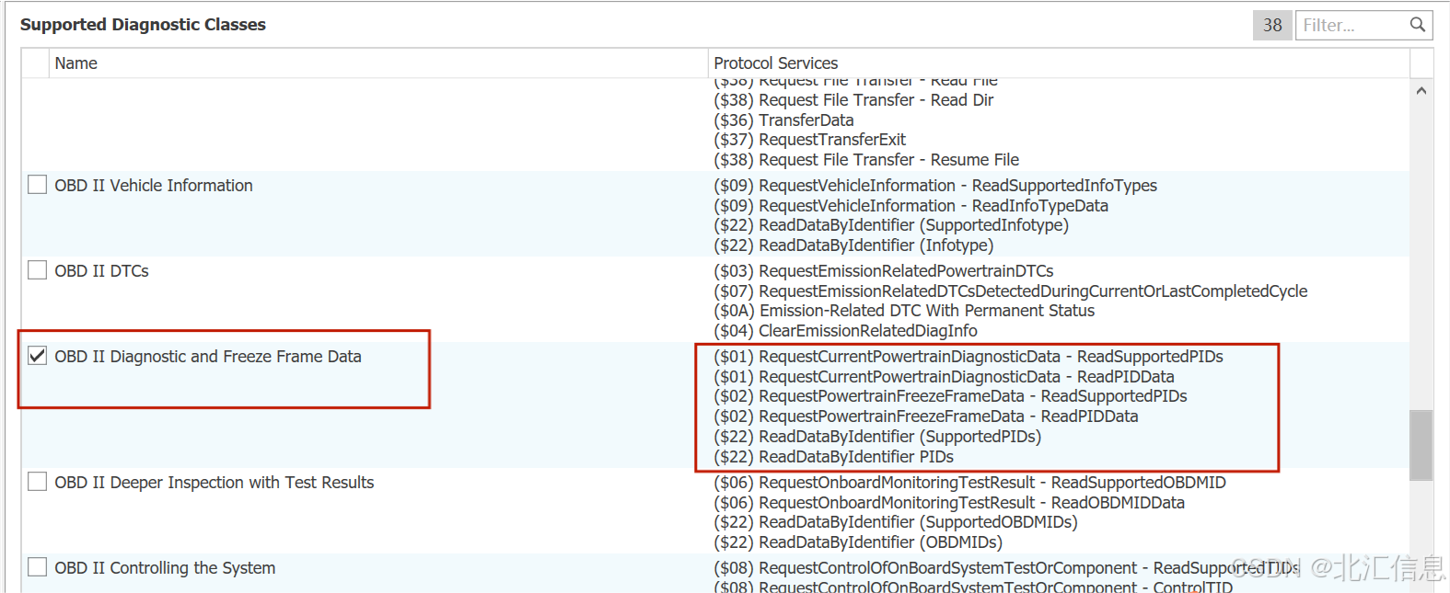Screen dimensions: 1450x593
Task: Select the OBD II DTCs row name
Action: point(101,271)
